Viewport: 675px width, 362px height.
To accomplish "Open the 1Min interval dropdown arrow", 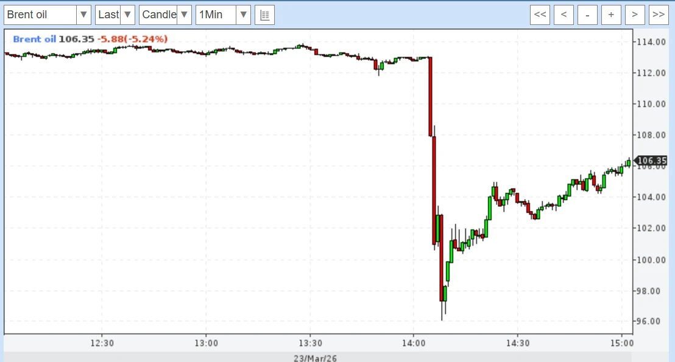I will (243, 15).
